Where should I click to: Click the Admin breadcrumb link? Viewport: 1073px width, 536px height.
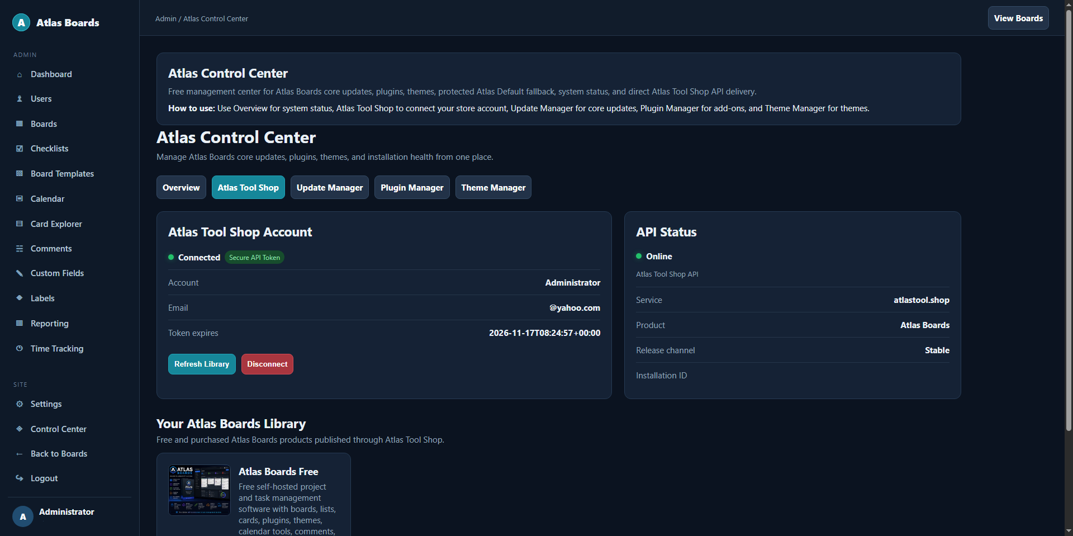pyautogui.click(x=166, y=19)
